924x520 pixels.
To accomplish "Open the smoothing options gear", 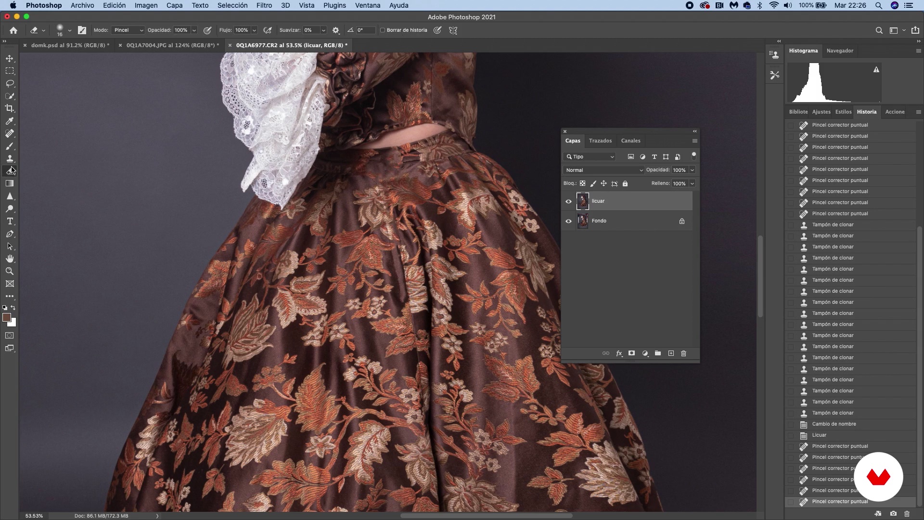I will (x=336, y=30).
